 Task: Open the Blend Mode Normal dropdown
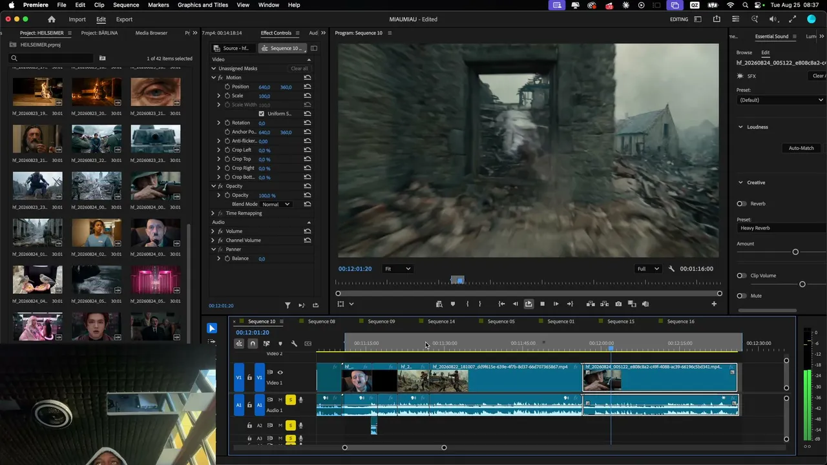click(277, 204)
